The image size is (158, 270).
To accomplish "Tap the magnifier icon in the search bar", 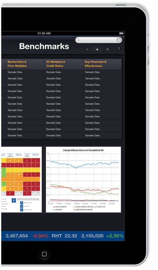I will 78,40.
